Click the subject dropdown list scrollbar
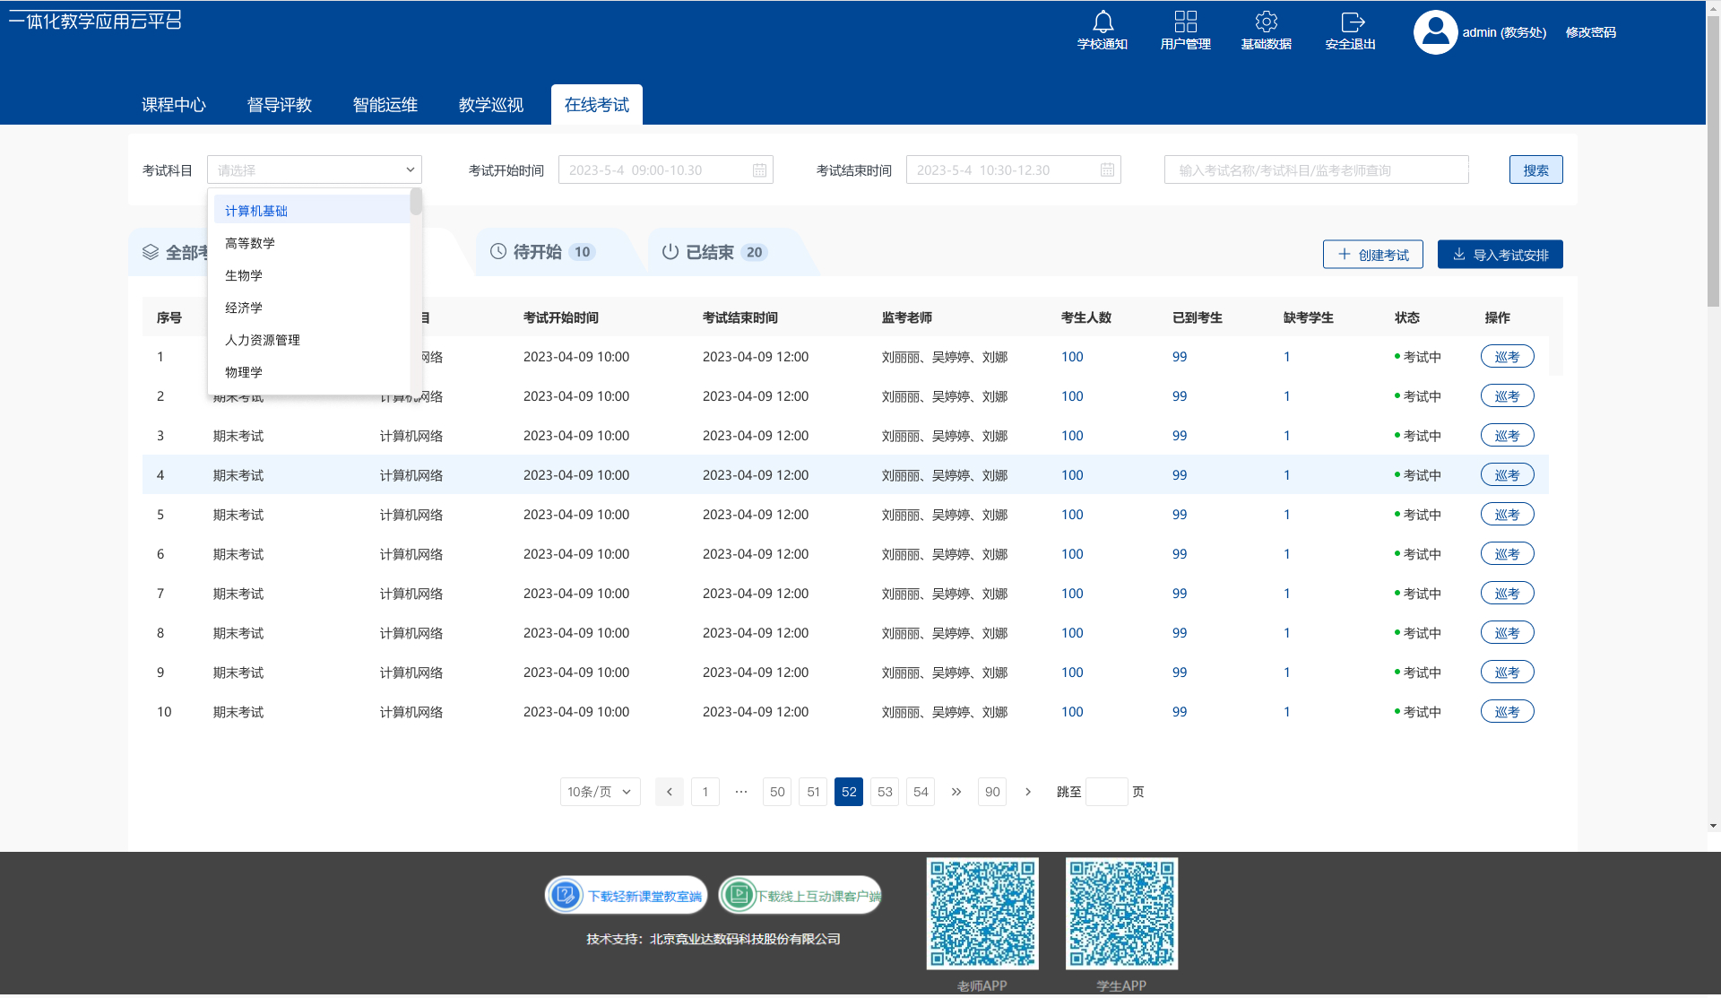The image size is (1721, 998). (x=416, y=202)
